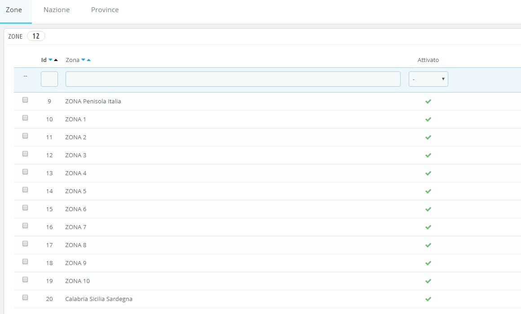Toggle enabled checkmark for ZONA 1
This screenshot has height=314, width=521.
click(x=428, y=119)
